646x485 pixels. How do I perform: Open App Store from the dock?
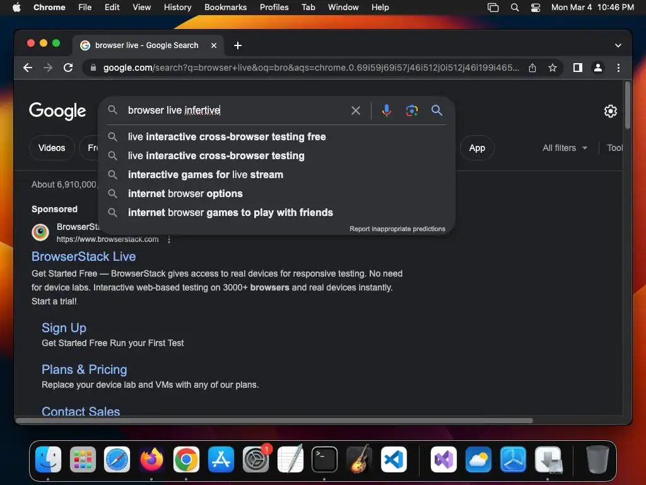[x=221, y=459]
